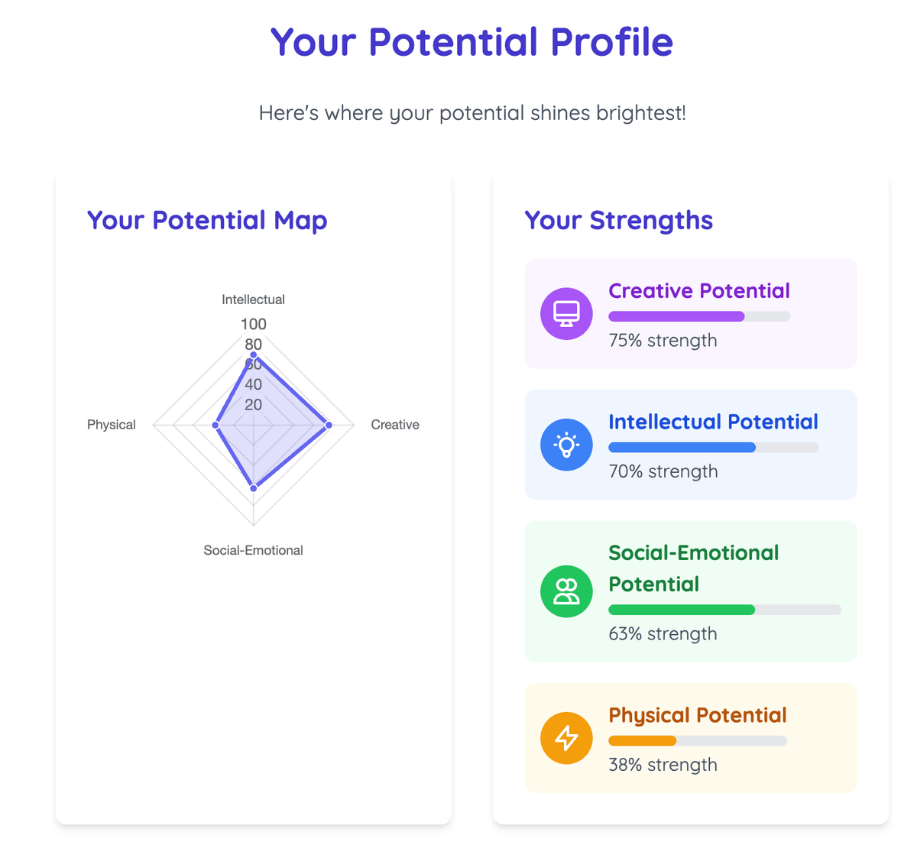Click the Social-Emotional Potential heading

(x=693, y=568)
